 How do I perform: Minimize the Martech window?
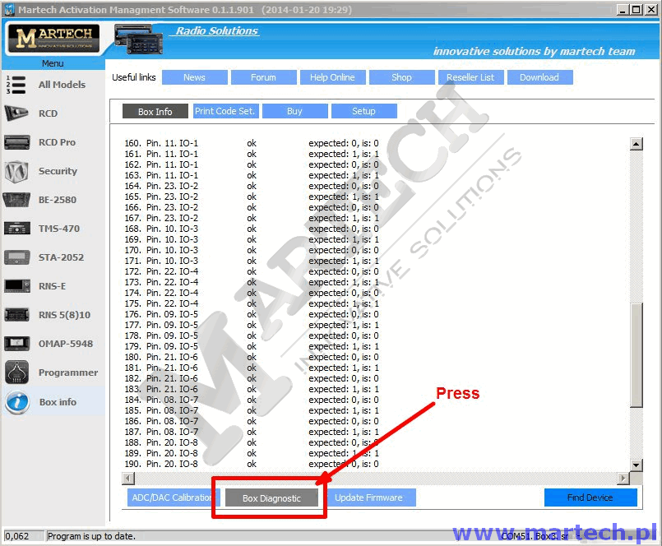(x=622, y=10)
